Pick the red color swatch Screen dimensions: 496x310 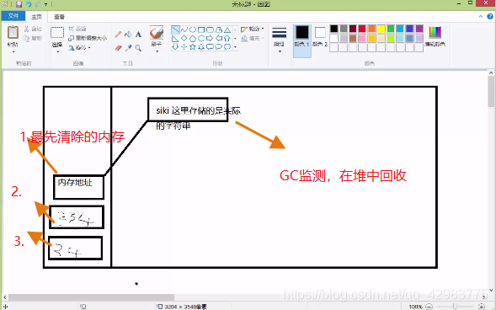point(362,29)
